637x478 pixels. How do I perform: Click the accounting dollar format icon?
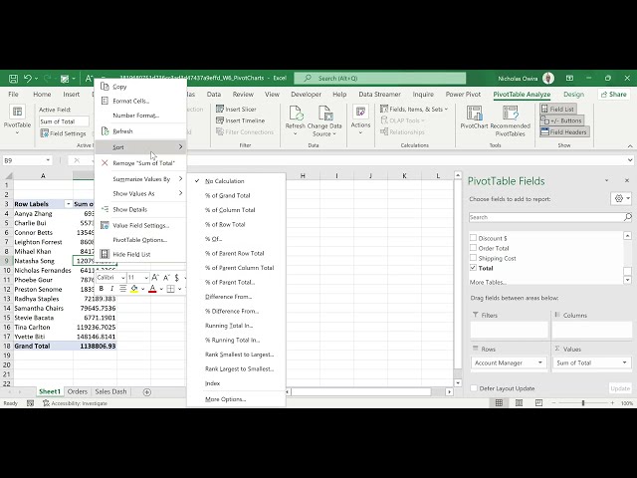(177, 278)
